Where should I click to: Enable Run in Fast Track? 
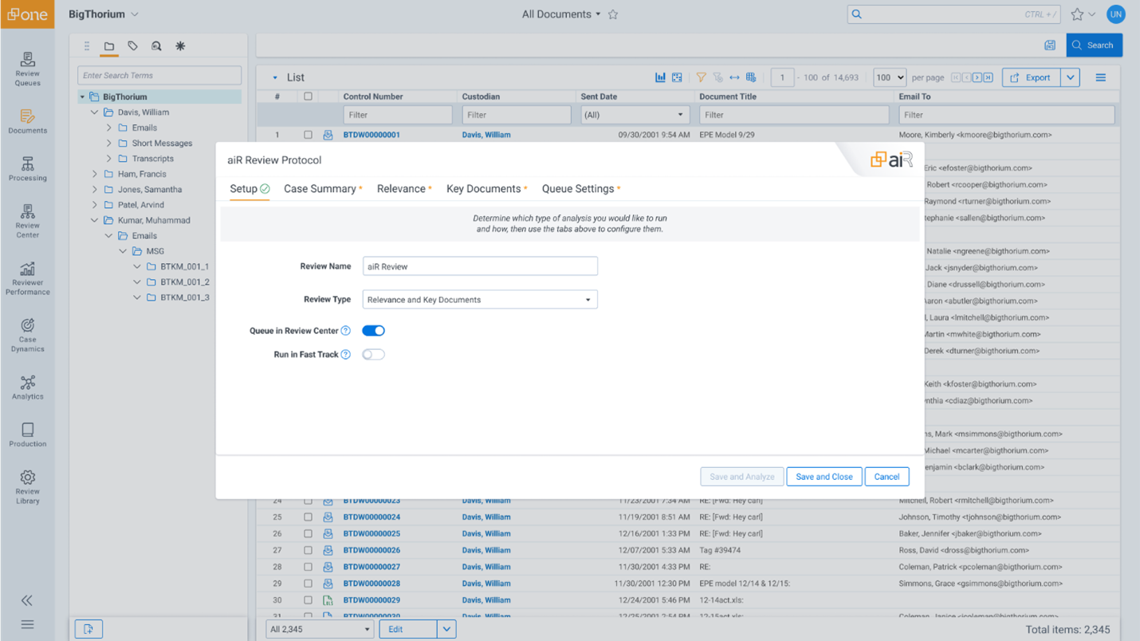point(372,354)
